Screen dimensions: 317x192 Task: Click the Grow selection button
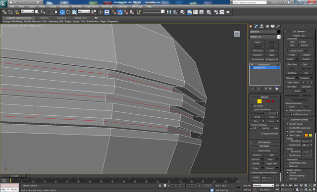(x=272, y=117)
